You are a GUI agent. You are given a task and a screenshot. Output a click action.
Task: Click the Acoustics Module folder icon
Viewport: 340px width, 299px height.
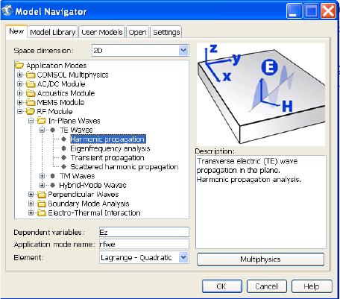coord(31,93)
